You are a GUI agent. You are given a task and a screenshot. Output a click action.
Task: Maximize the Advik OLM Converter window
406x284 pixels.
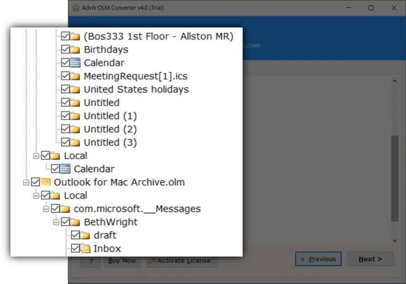[371, 8]
